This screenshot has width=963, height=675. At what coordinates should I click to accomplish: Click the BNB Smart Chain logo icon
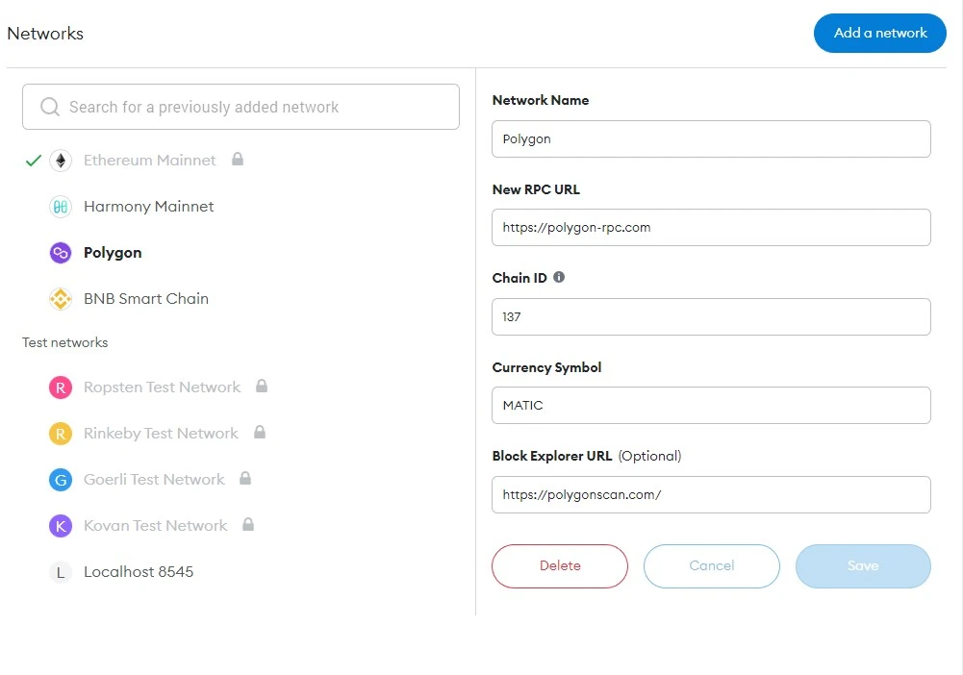(x=61, y=299)
